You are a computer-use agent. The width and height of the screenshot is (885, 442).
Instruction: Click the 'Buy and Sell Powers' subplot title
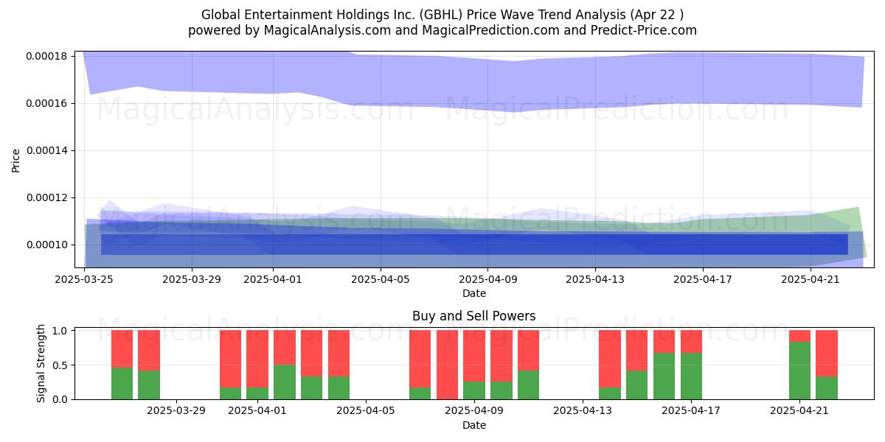(474, 316)
